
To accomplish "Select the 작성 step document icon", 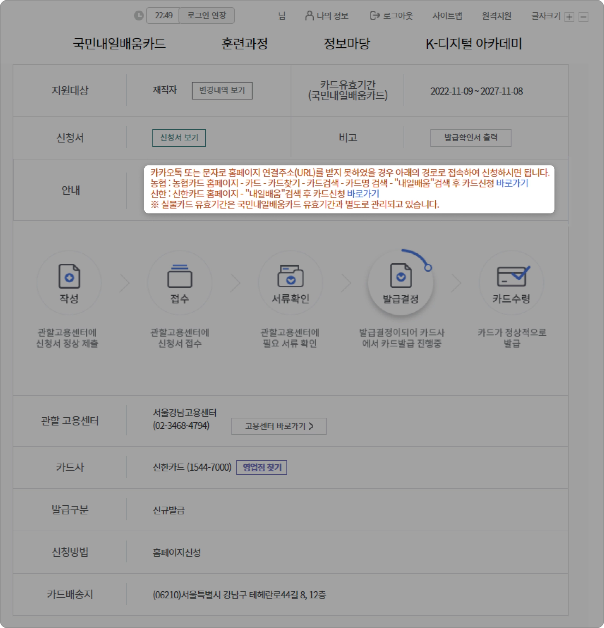I will (69, 276).
